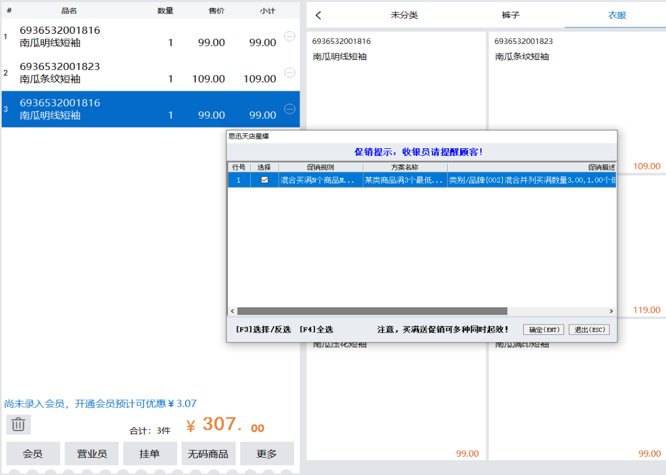Open the 会员 member button
The height and width of the screenshot is (475, 666).
click(x=33, y=454)
